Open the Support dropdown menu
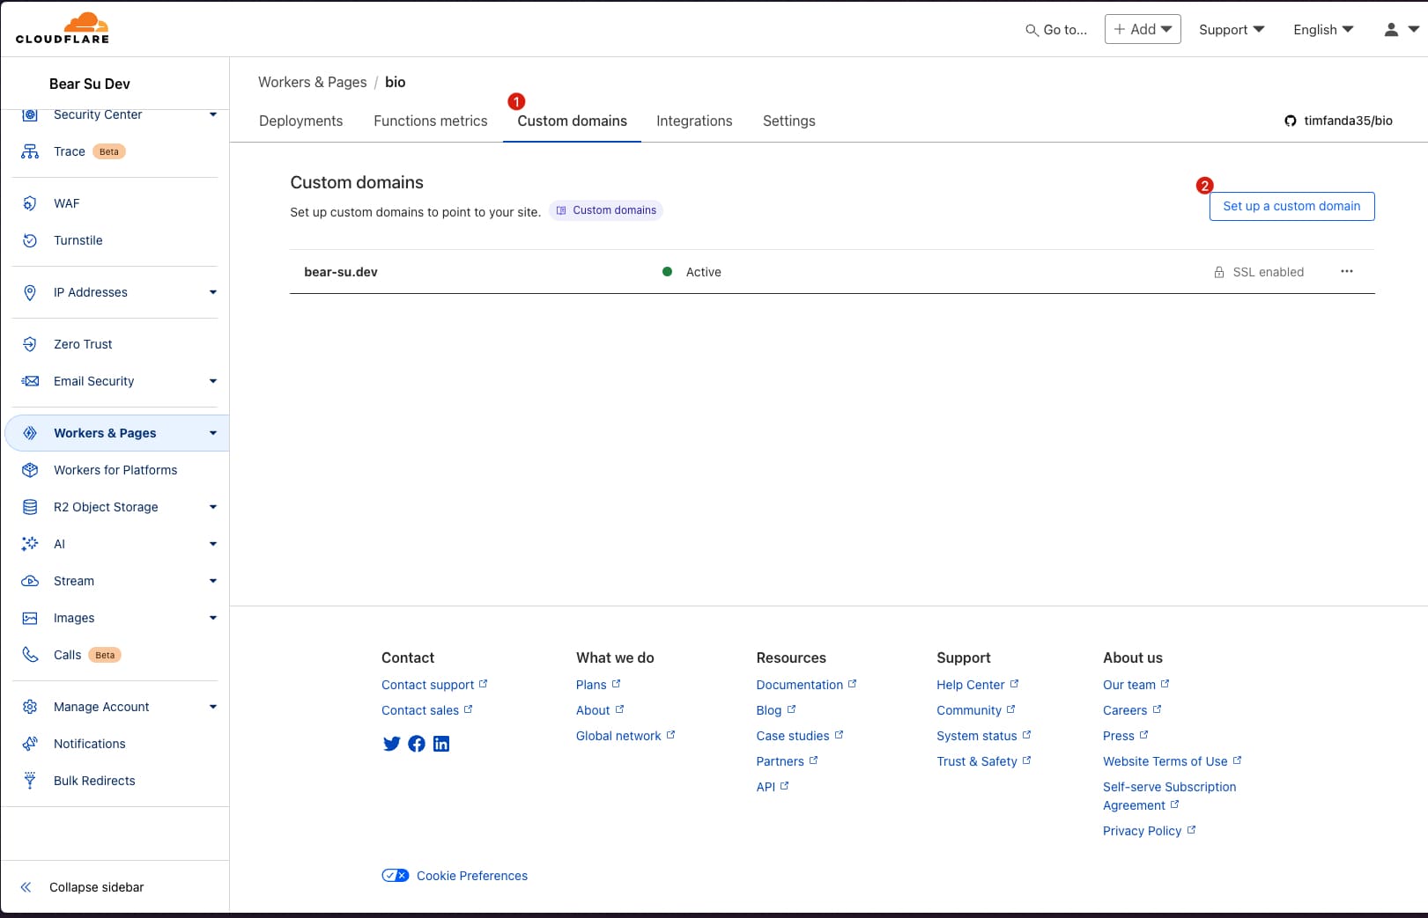The image size is (1428, 918). tap(1232, 29)
